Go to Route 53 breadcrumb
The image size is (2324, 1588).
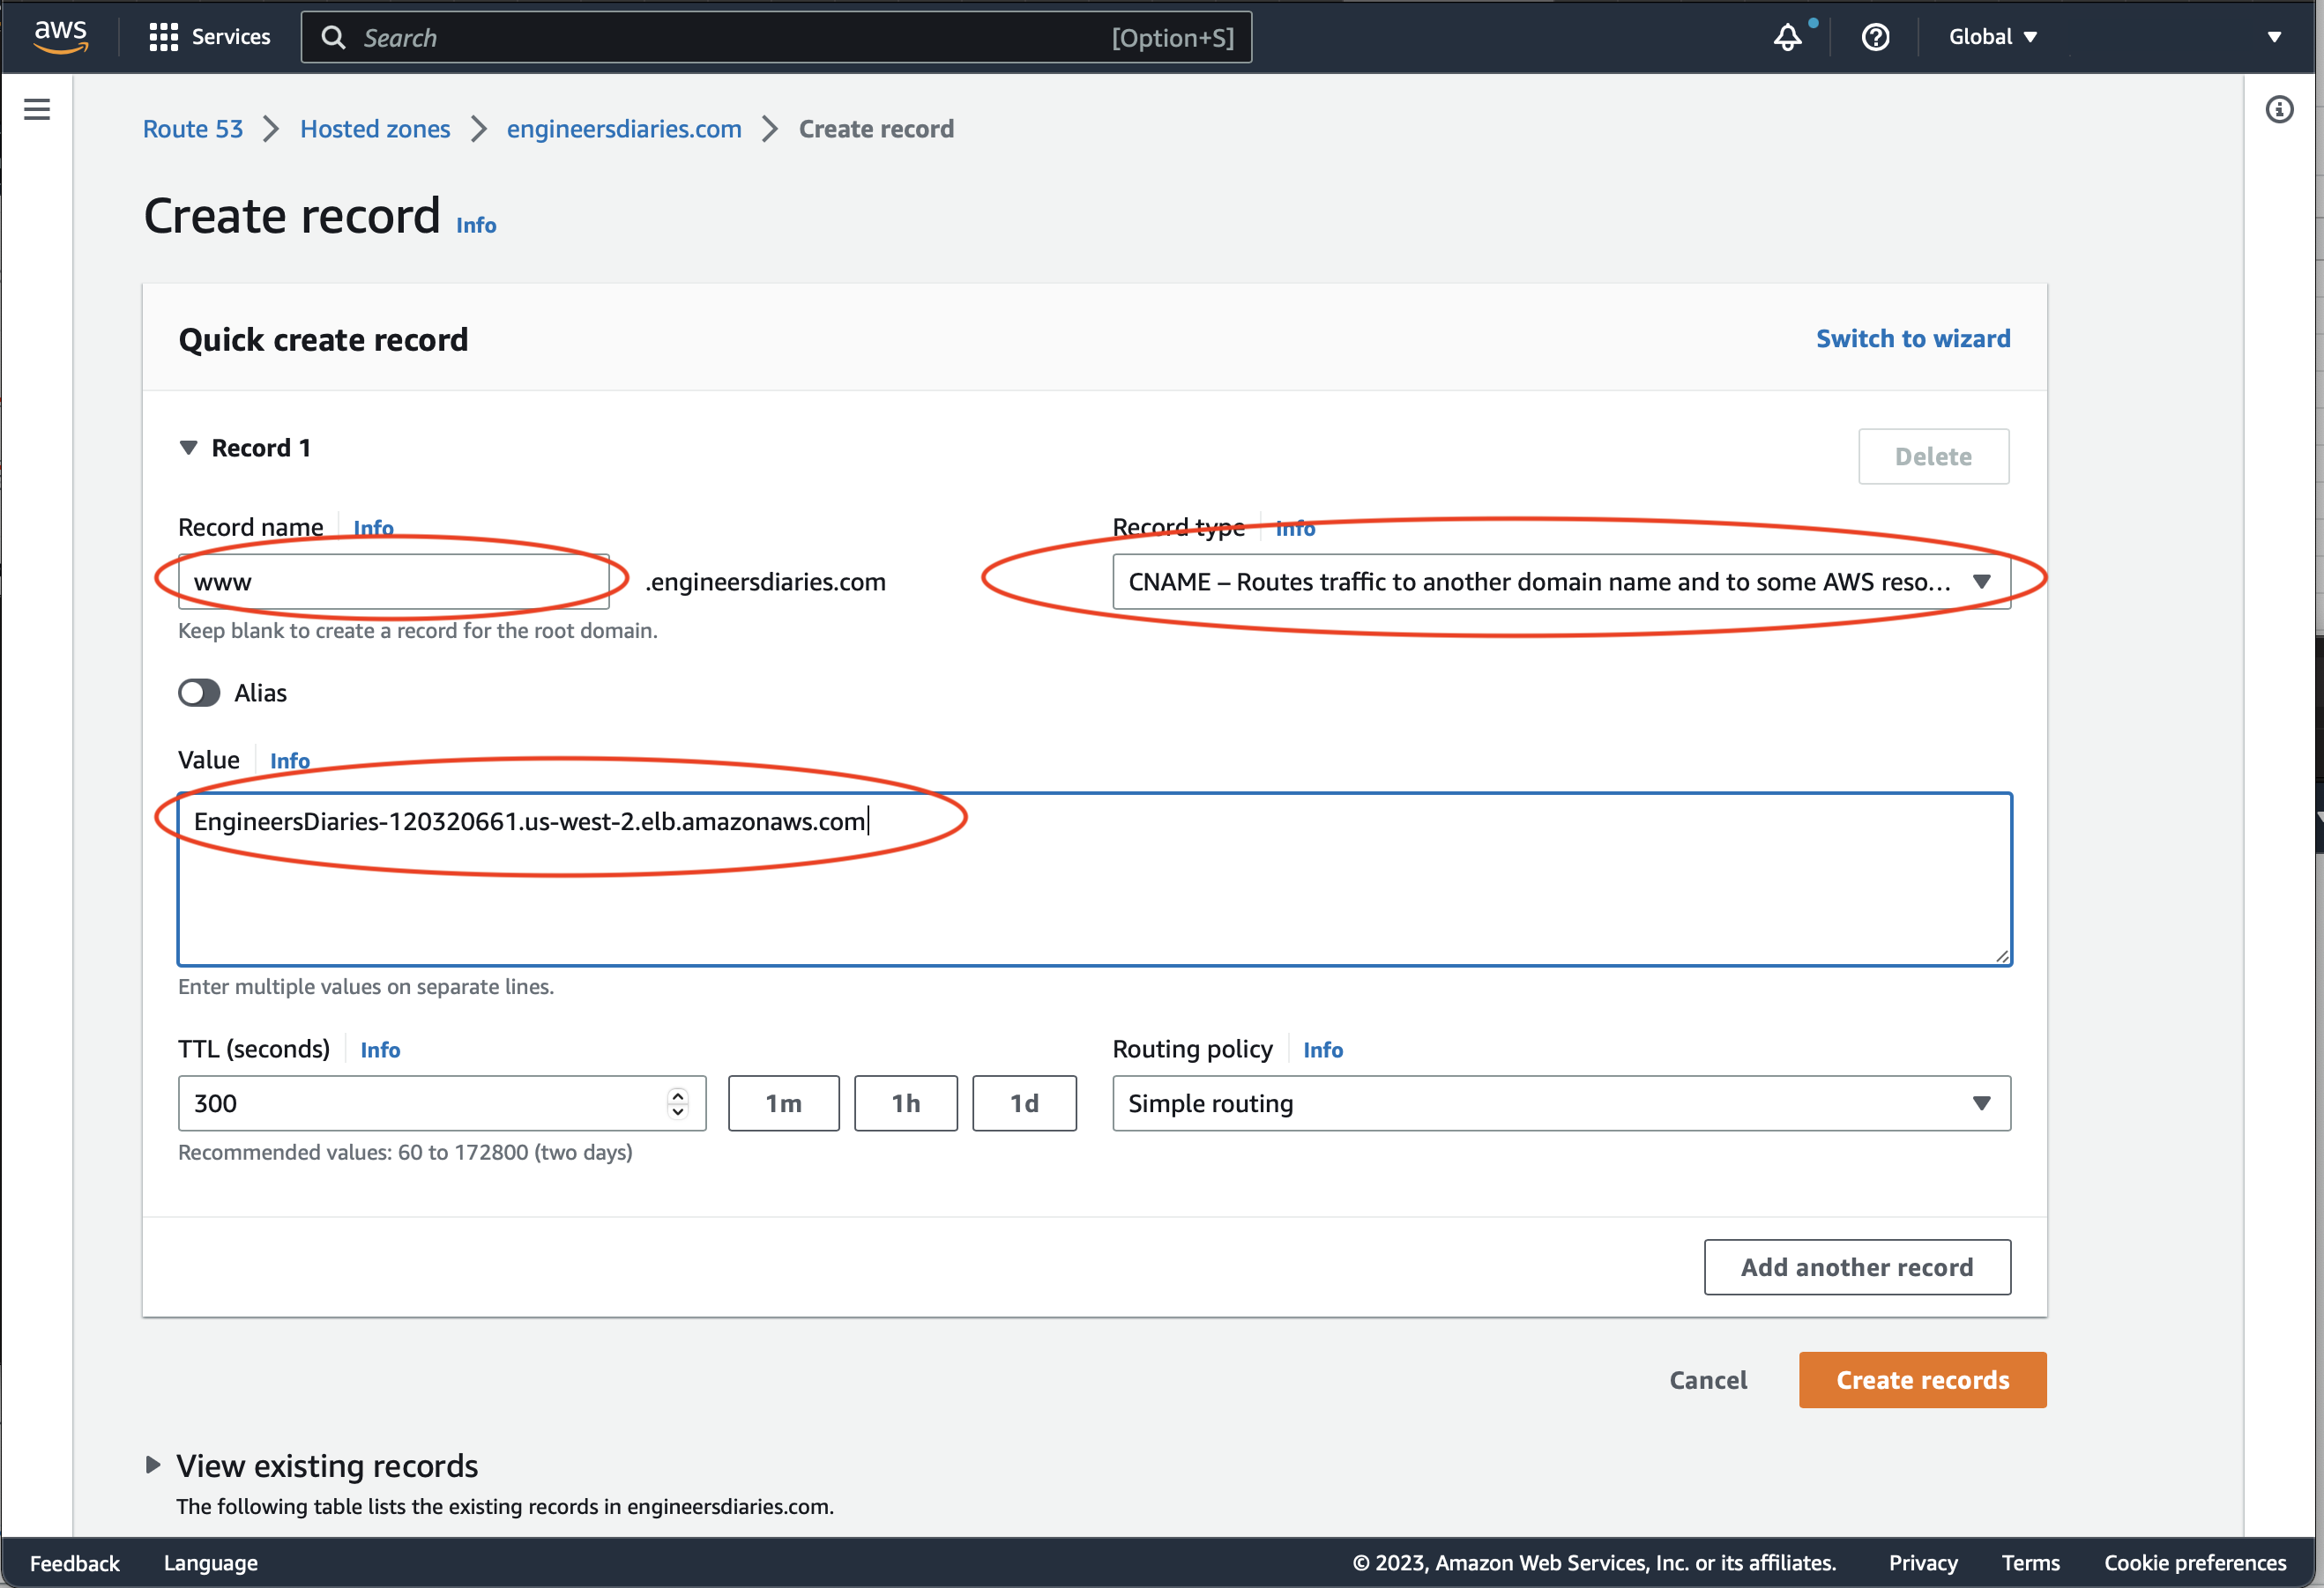tap(193, 129)
